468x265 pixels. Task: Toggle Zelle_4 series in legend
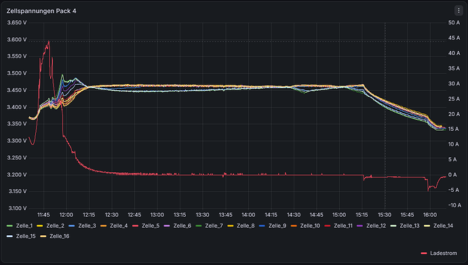(114, 226)
